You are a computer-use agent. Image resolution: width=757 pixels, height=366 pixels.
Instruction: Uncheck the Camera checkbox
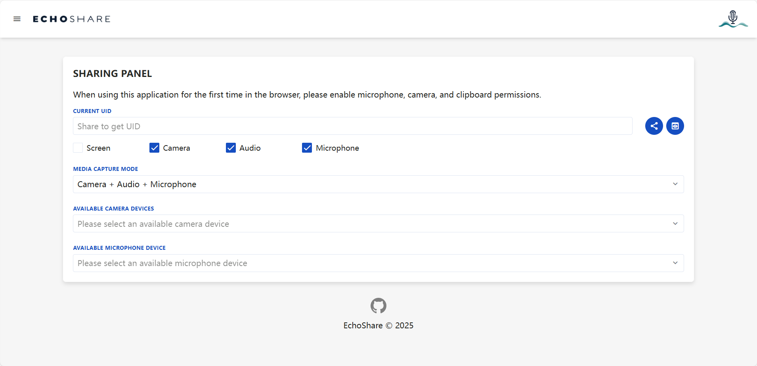point(154,148)
